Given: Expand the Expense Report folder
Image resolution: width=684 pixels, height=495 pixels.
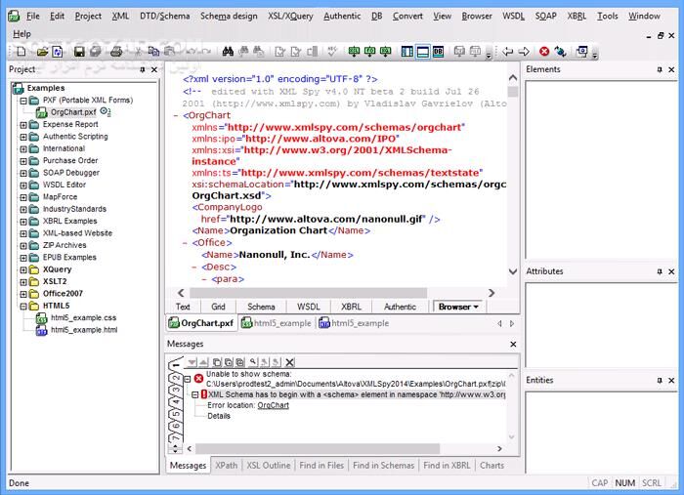Looking at the screenshot, I should click(23, 125).
